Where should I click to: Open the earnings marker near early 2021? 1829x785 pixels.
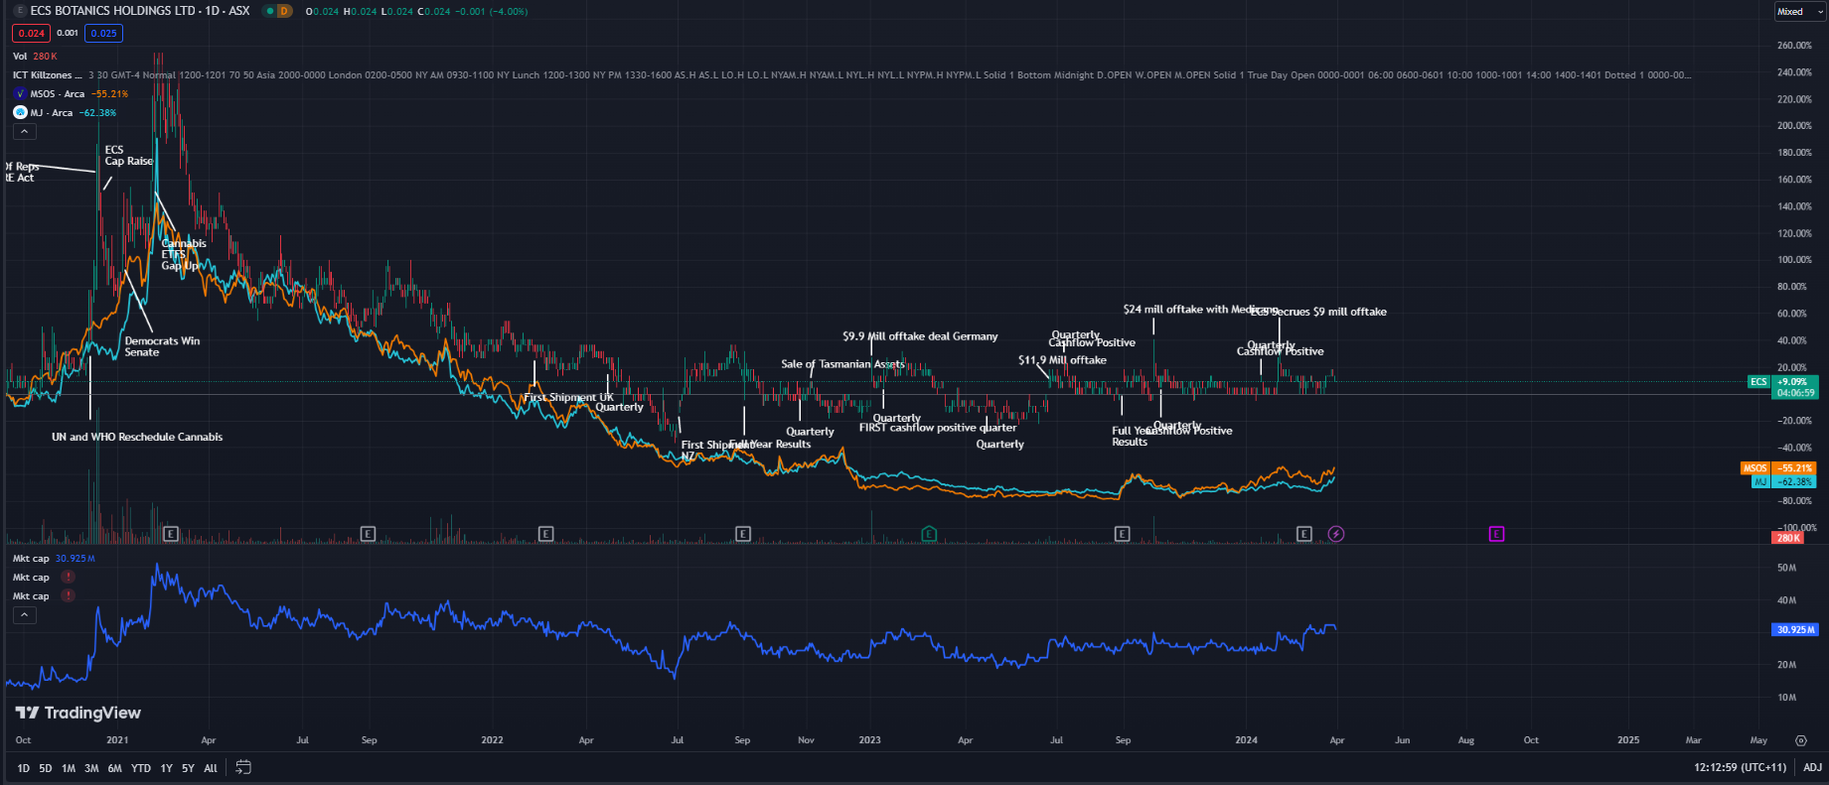tap(171, 534)
